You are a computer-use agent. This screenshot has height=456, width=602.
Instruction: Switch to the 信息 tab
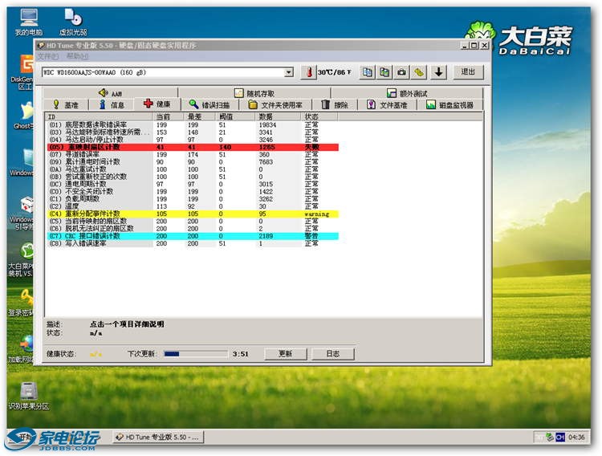coord(112,104)
